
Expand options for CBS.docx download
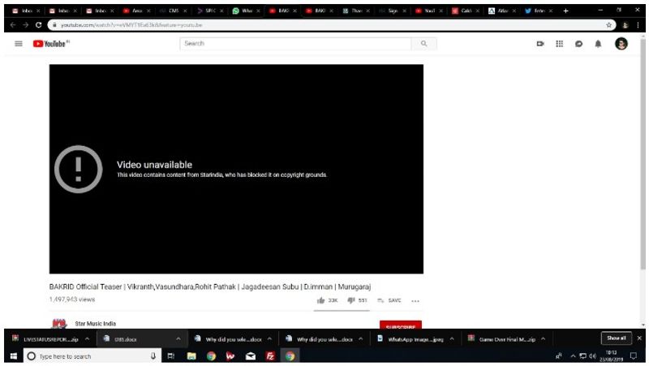pyautogui.click(x=178, y=338)
